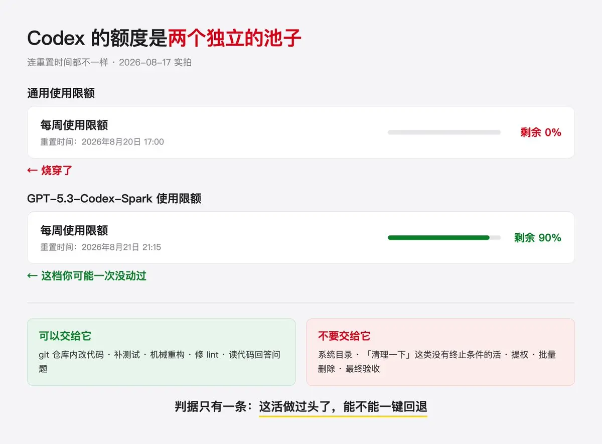This screenshot has height=444, width=602.
Task: Click reset time '2026年8月21日 21:15'
Action: [121, 247]
